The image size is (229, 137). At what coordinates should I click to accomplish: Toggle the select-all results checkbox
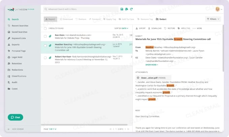pos(45,29)
